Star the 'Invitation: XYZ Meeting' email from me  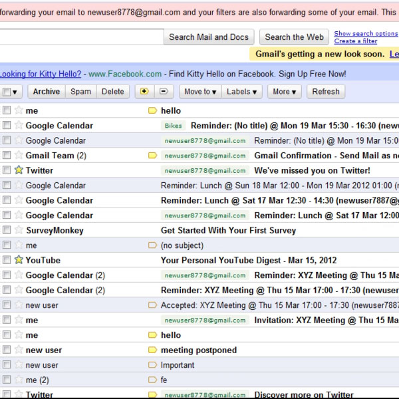(x=19, y=320)
